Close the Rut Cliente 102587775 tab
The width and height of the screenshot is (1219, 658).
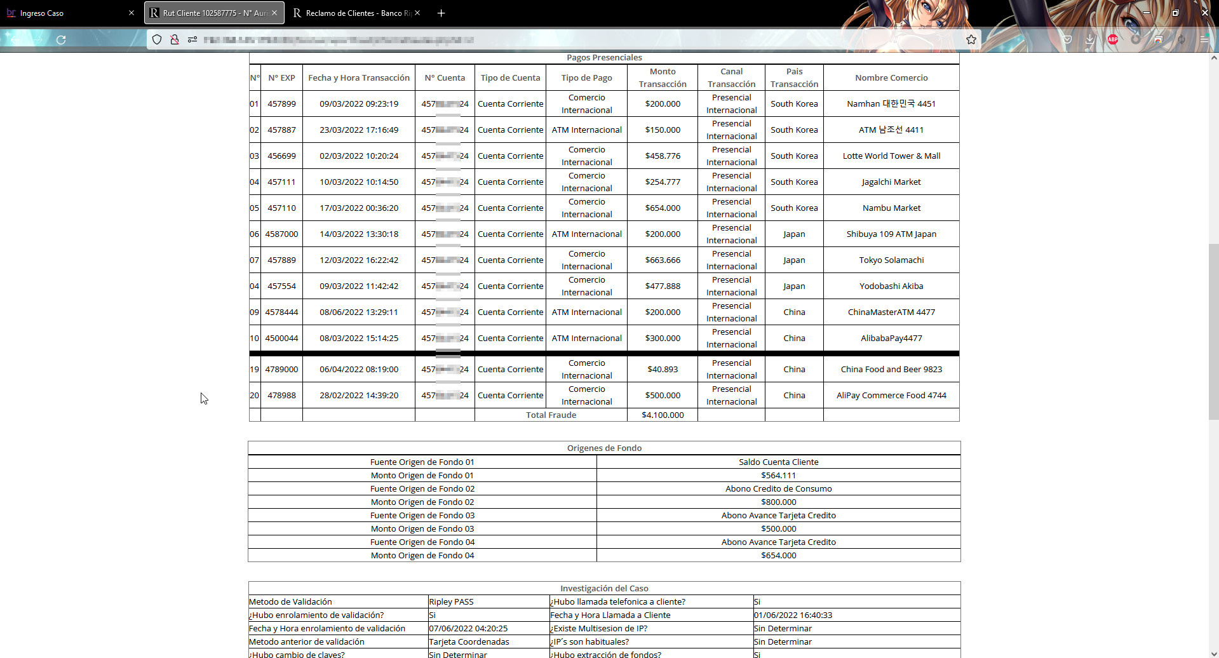274,13
